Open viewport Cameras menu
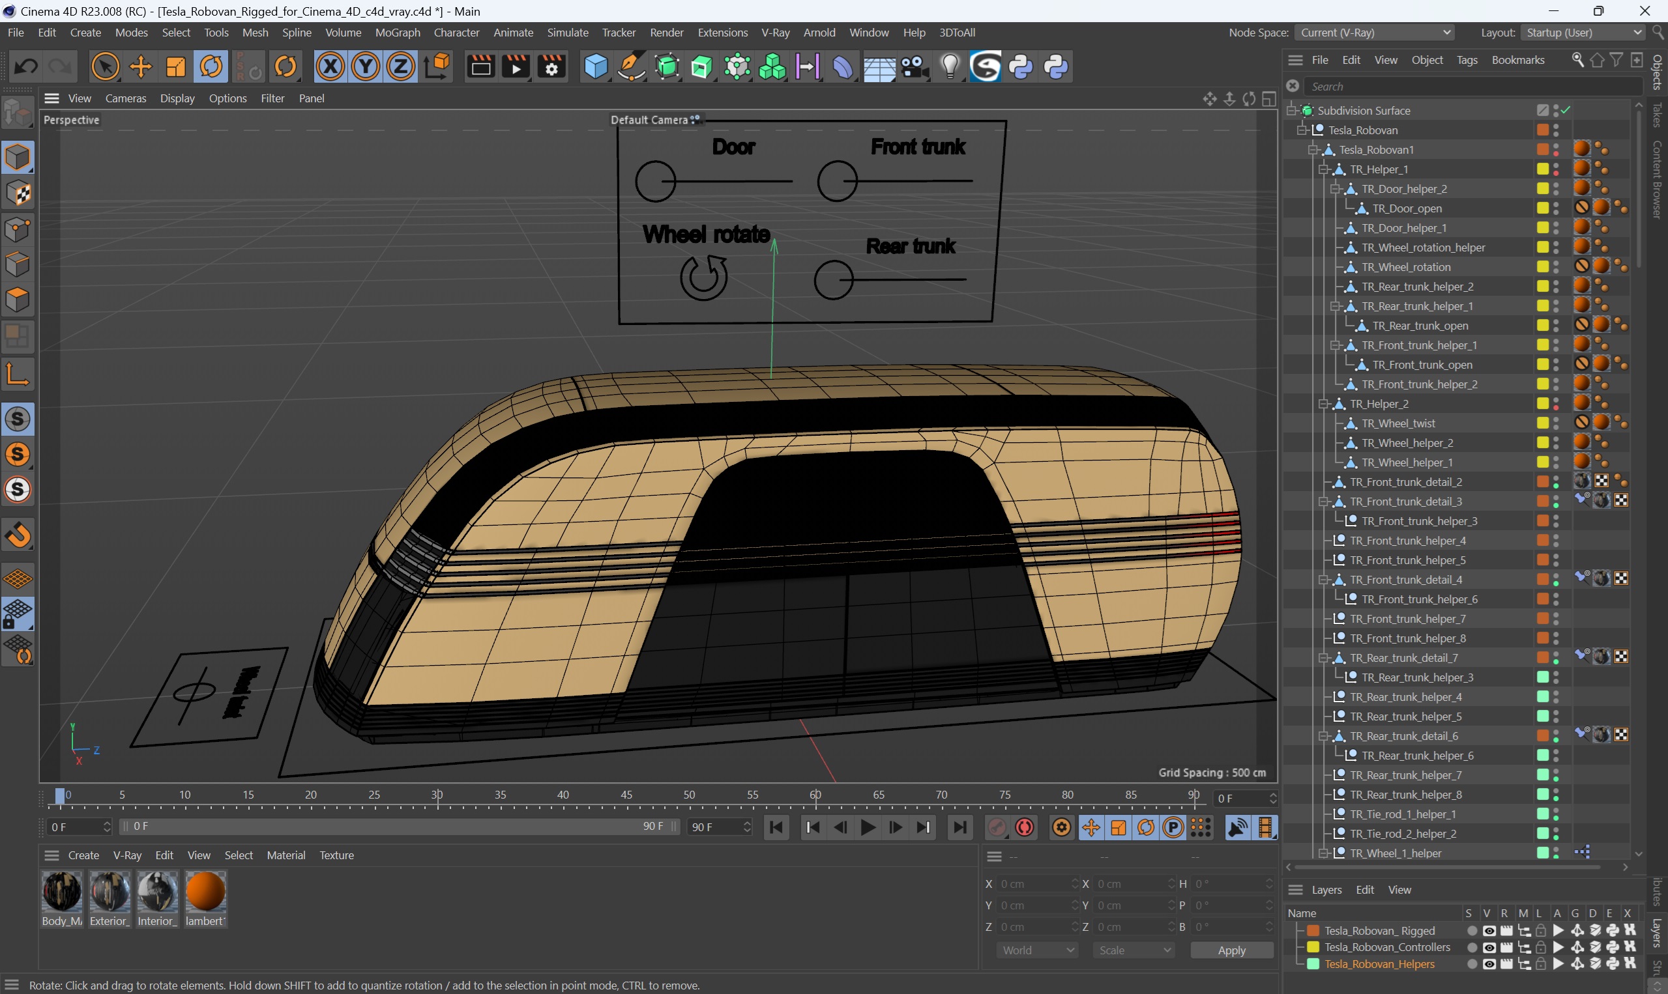 (125, 98)
